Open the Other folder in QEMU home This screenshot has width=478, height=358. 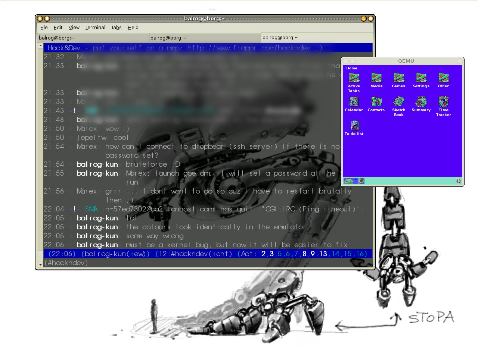[x=443, y=80]
